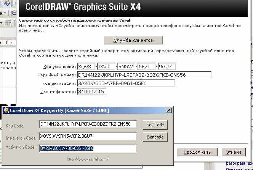Screen dimensions: 253x170
Task: Open the http://www.corel.com/ link
Action: [x=87, y=159]
